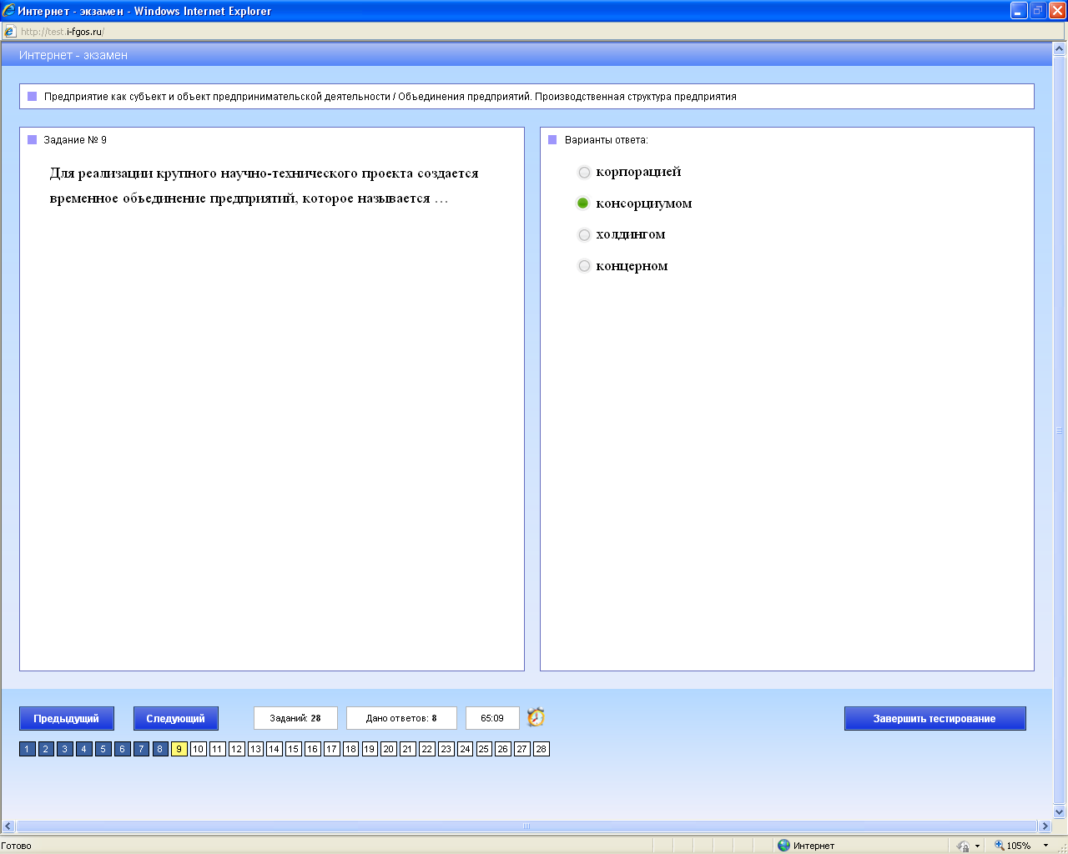Jump to question 15
1068x854 pixels.
pos(294,749)
